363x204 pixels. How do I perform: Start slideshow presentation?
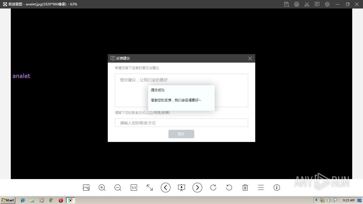[181, 188]
